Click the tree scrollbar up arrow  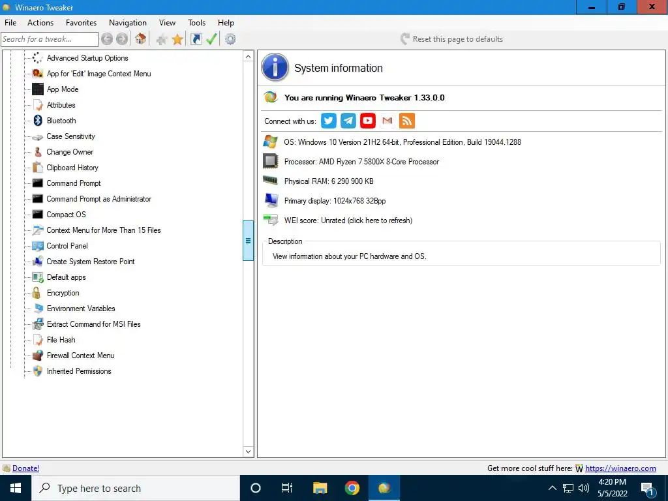coord(248,57)
